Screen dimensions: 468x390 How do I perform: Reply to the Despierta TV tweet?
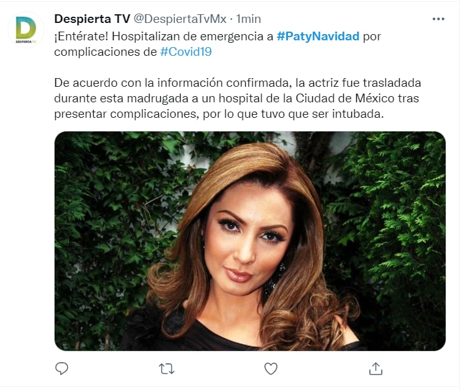click(x=62, y=368)
